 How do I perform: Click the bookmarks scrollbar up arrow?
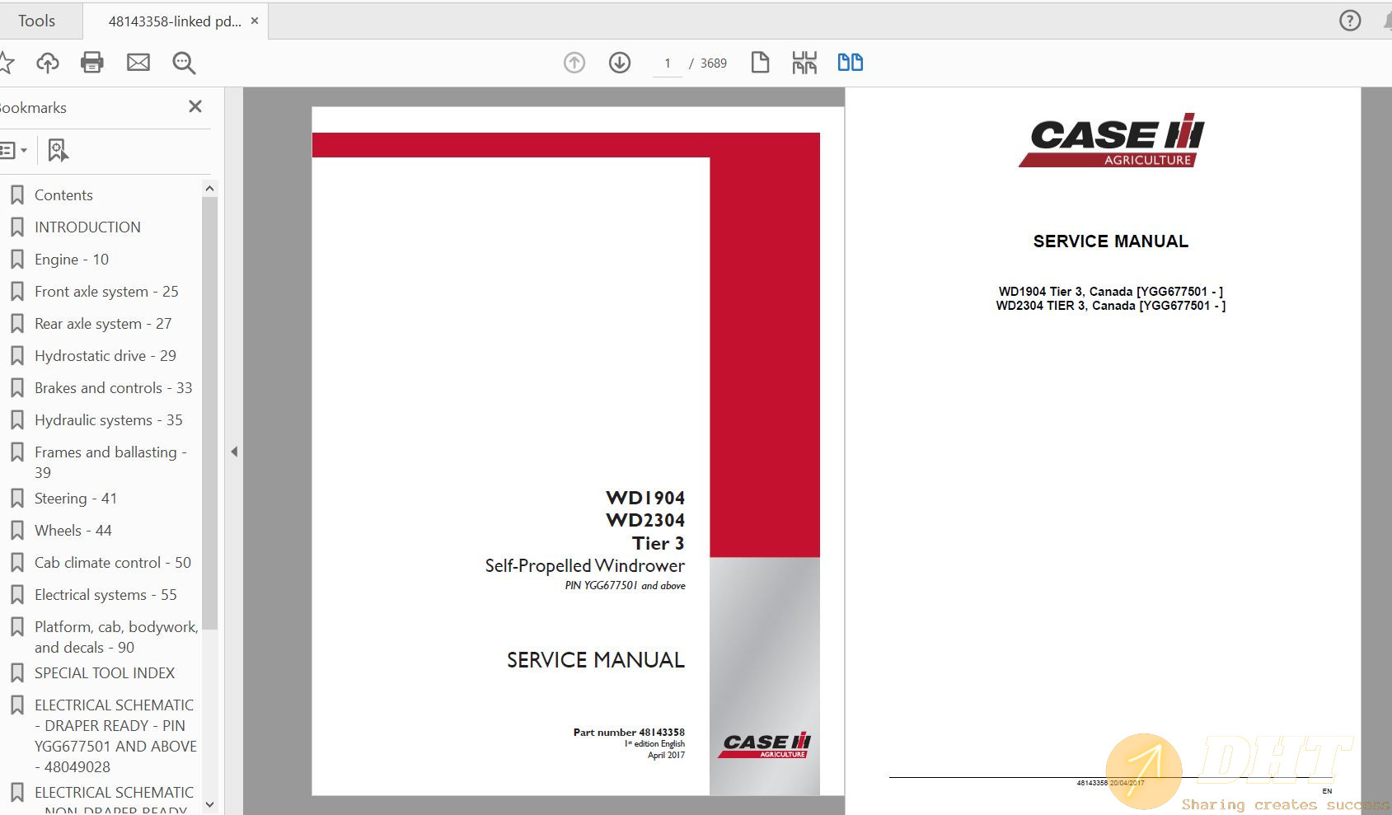tap(209, 189)
